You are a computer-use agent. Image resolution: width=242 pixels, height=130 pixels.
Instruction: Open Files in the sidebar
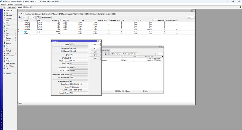(x=7, y=46)
